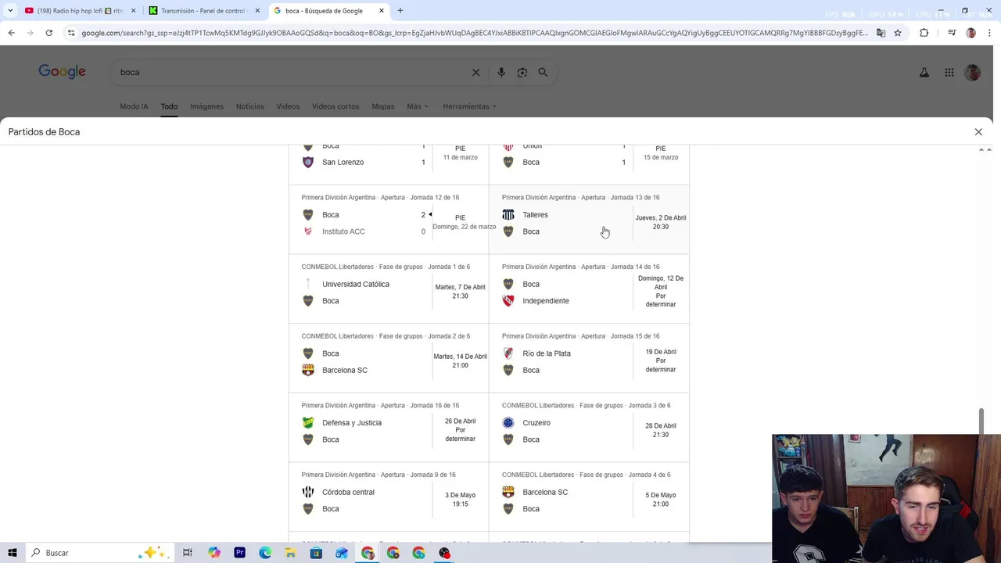Open the Defensa y Justicia vs Boca match

point(389,428)
